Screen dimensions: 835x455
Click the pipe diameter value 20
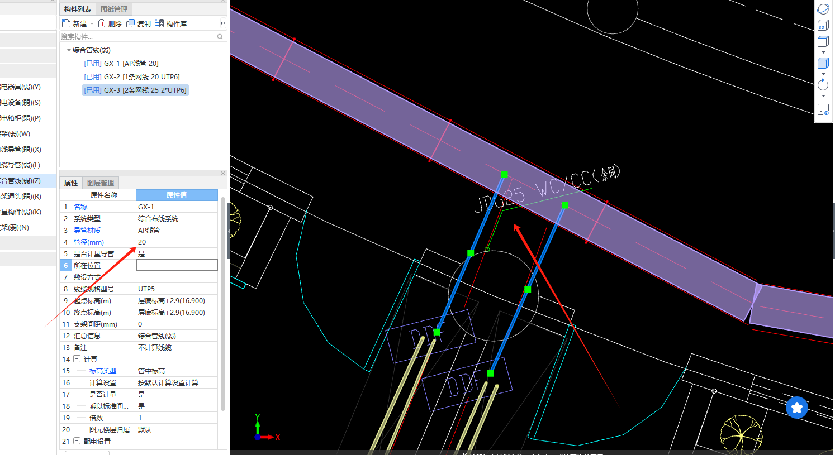(x=177, y=242)
